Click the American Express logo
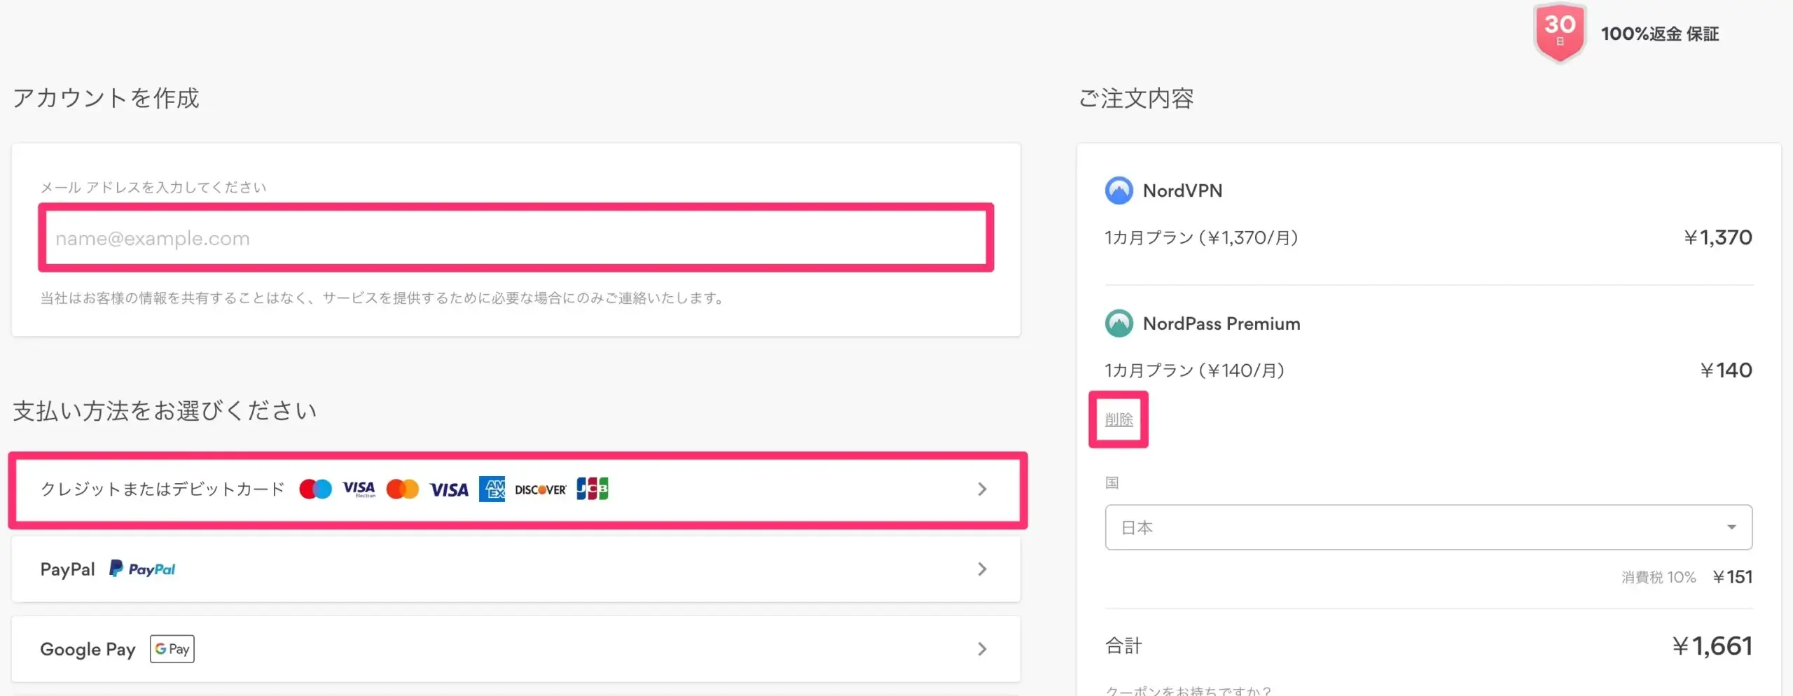Screen dimensions: 1793x696 point(492,489)
